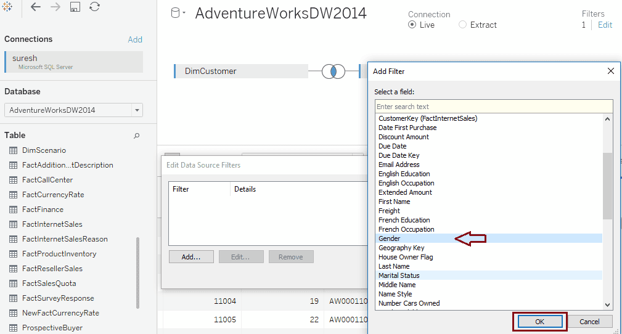Viewport: 622px width, 334px height.
Task: Focus the field search text box
Action: point(494,107)
